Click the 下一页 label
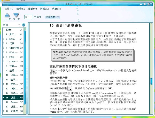This screenshot has width=155, height=118. (x=16, y=19)
